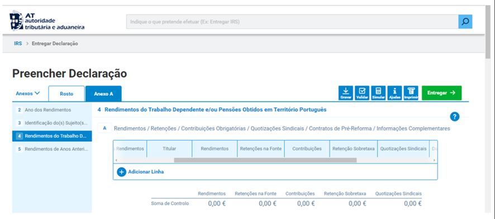Click the Soma de Controlo label
The width and height of the screenshot is (495, 219).
(x=170, y=203)
